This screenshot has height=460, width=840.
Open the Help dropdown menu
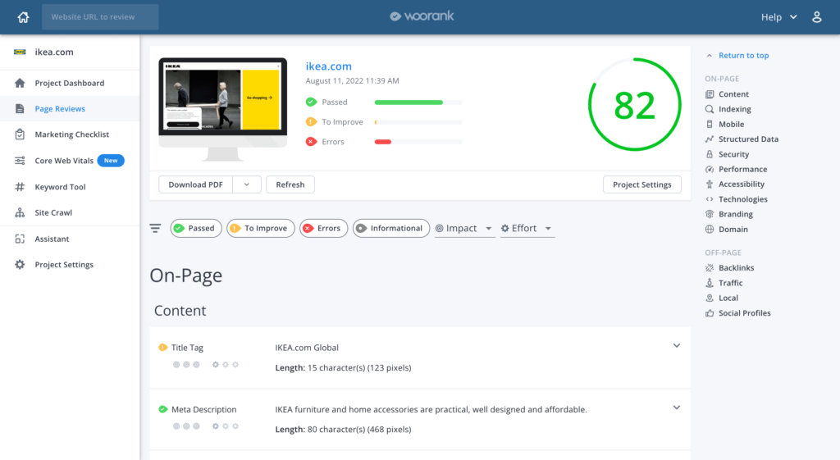coord(779,17)
